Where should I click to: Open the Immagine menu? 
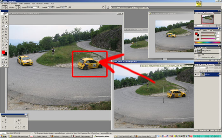coord(14,3)
